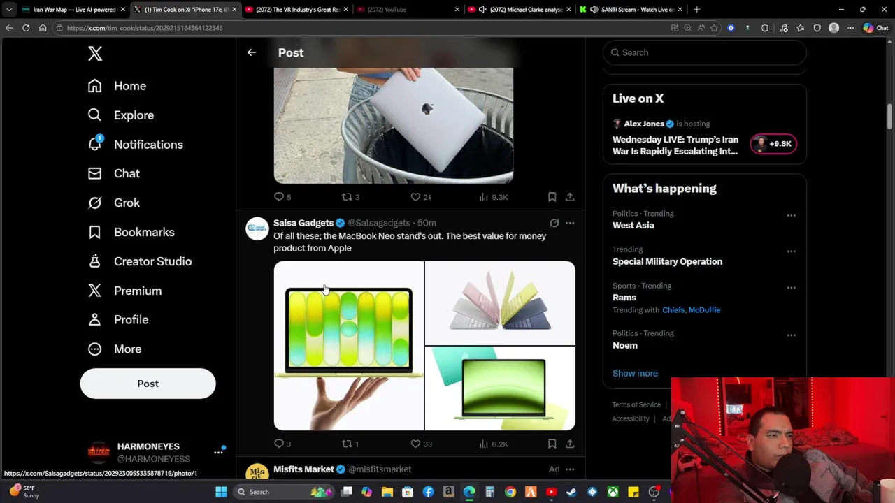The height and width of the screenshot is (503, 895).
Task: Open Misfits Market profile link
Action: (303, 469)
